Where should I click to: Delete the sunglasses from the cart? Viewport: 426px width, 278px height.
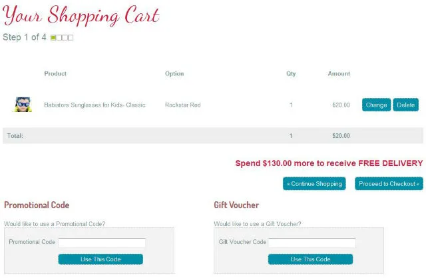pos(405,105)
